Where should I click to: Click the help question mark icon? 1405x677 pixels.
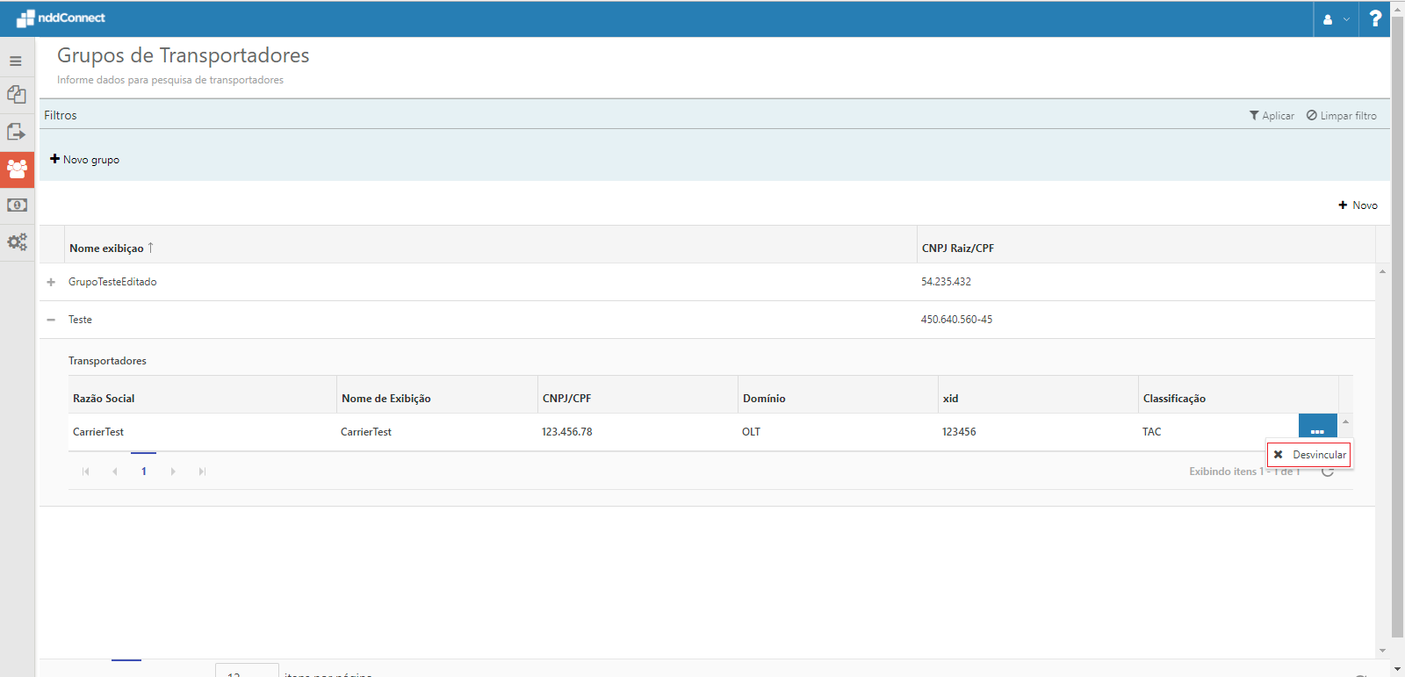tap(1375, 18)
